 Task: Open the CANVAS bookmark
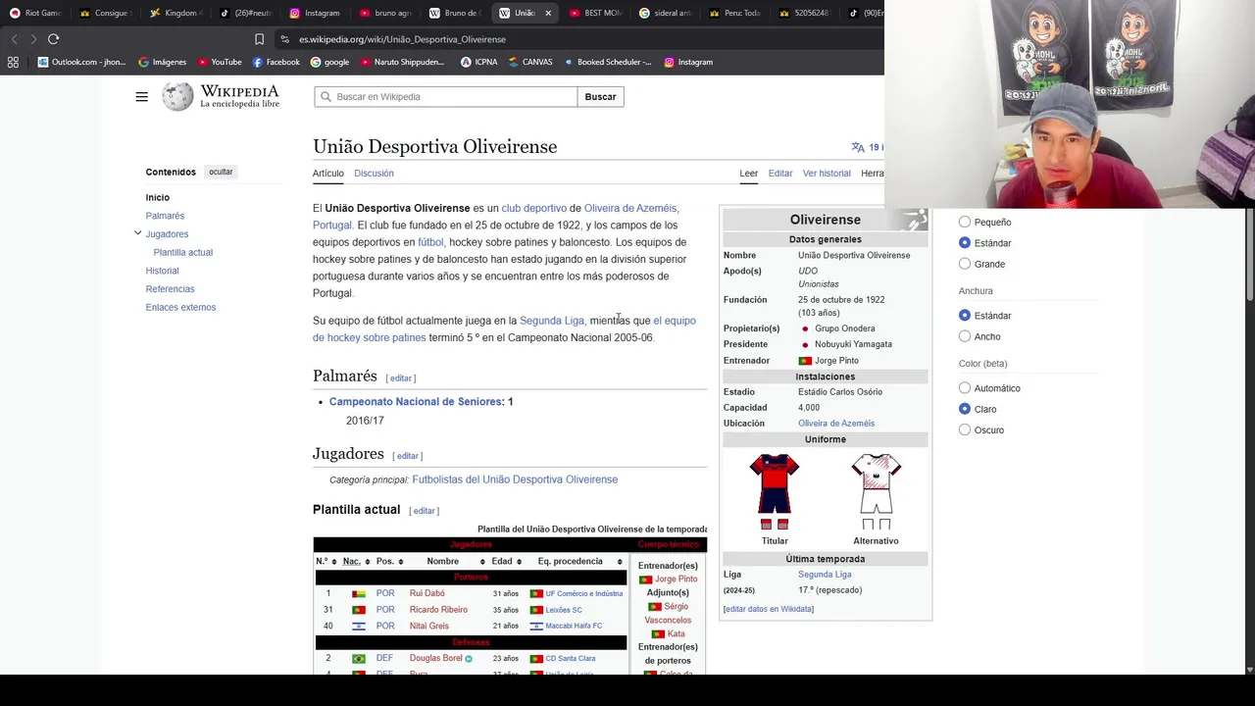point(529,62)
